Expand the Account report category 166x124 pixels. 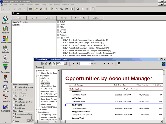pos(58,35)
